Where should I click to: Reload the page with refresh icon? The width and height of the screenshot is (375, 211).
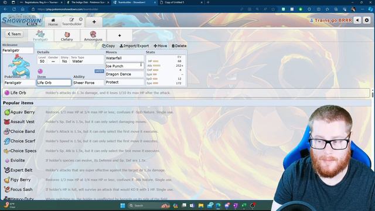[14, 9]
